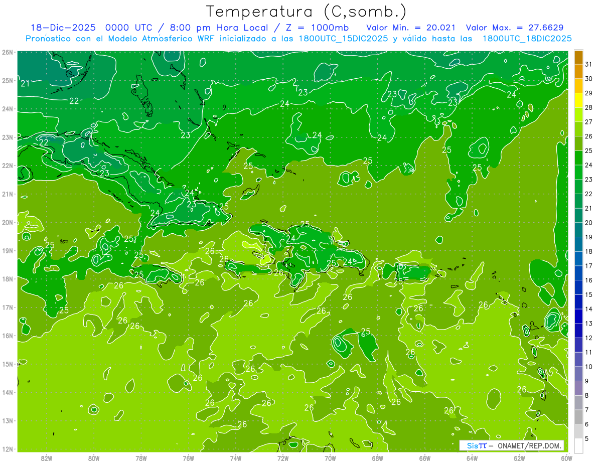Click the 16N latitude axis label
This screenshot has width=602, height=465.
coord(8,336)
